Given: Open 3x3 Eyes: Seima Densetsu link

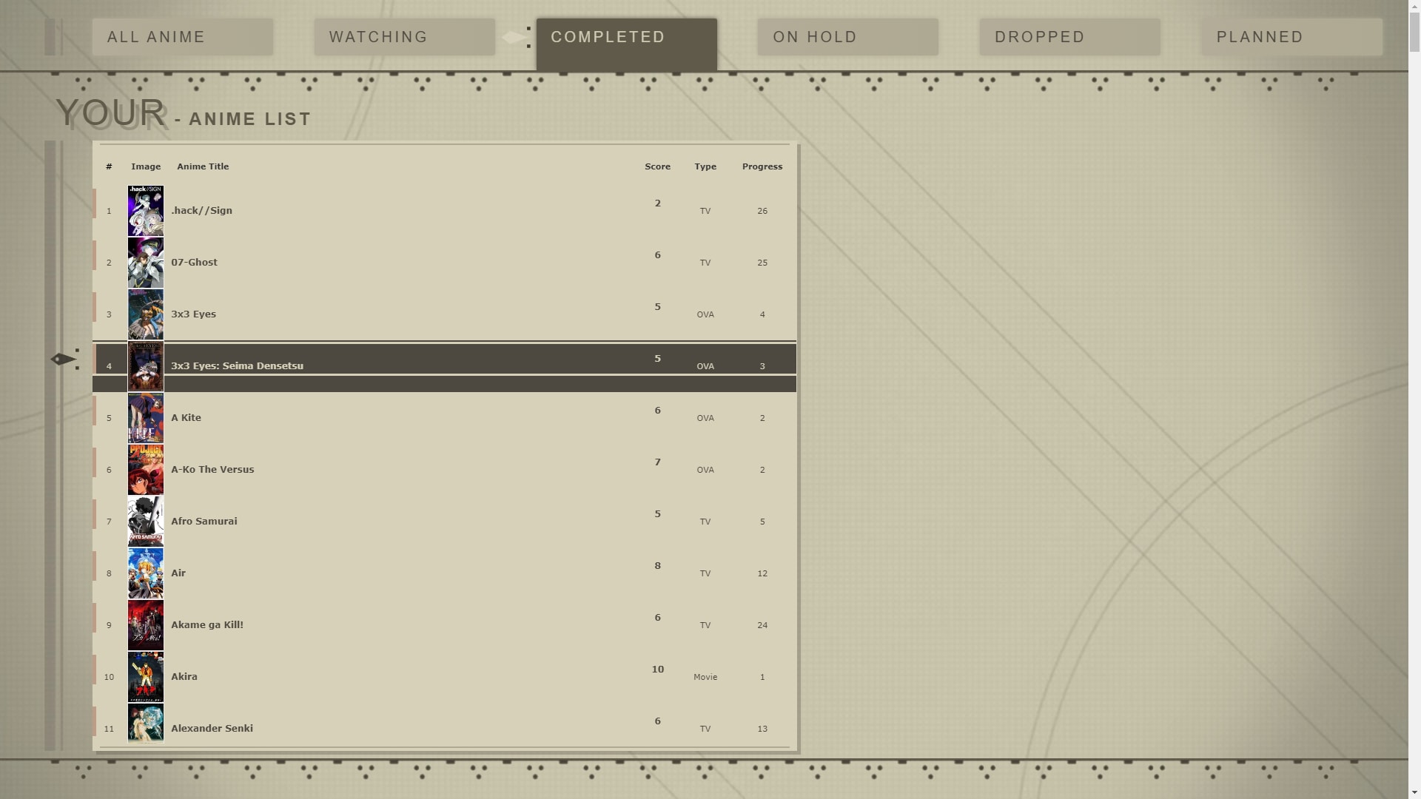Looking at the screenshot, I should click(x=237, y=366).
